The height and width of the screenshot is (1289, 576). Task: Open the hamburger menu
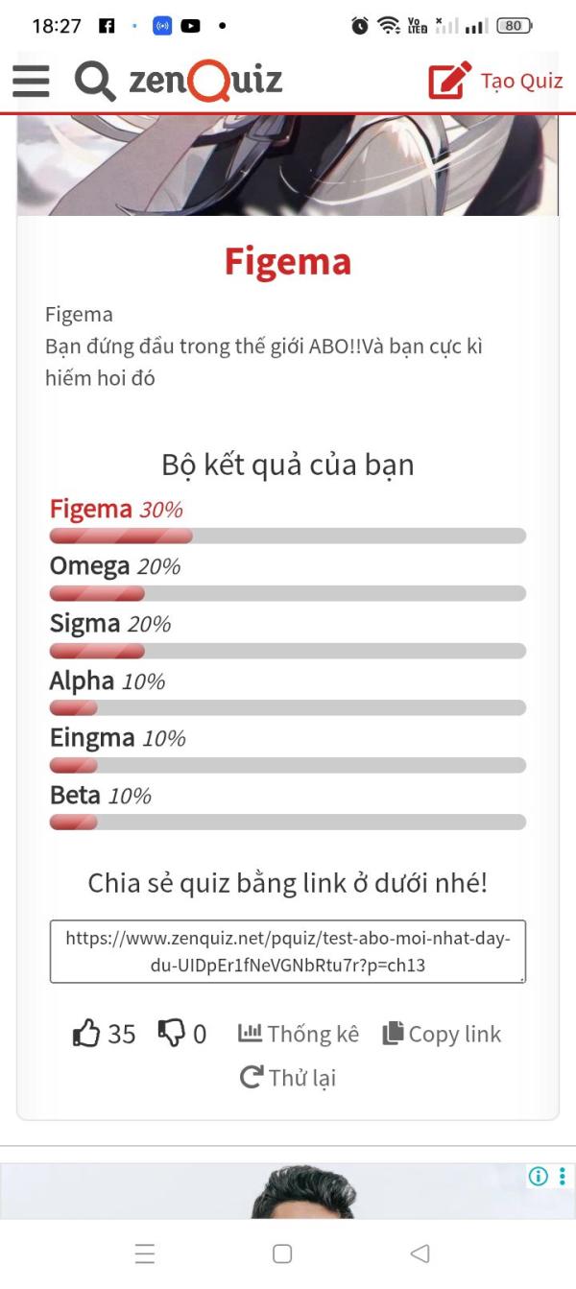tap(31, 81)
